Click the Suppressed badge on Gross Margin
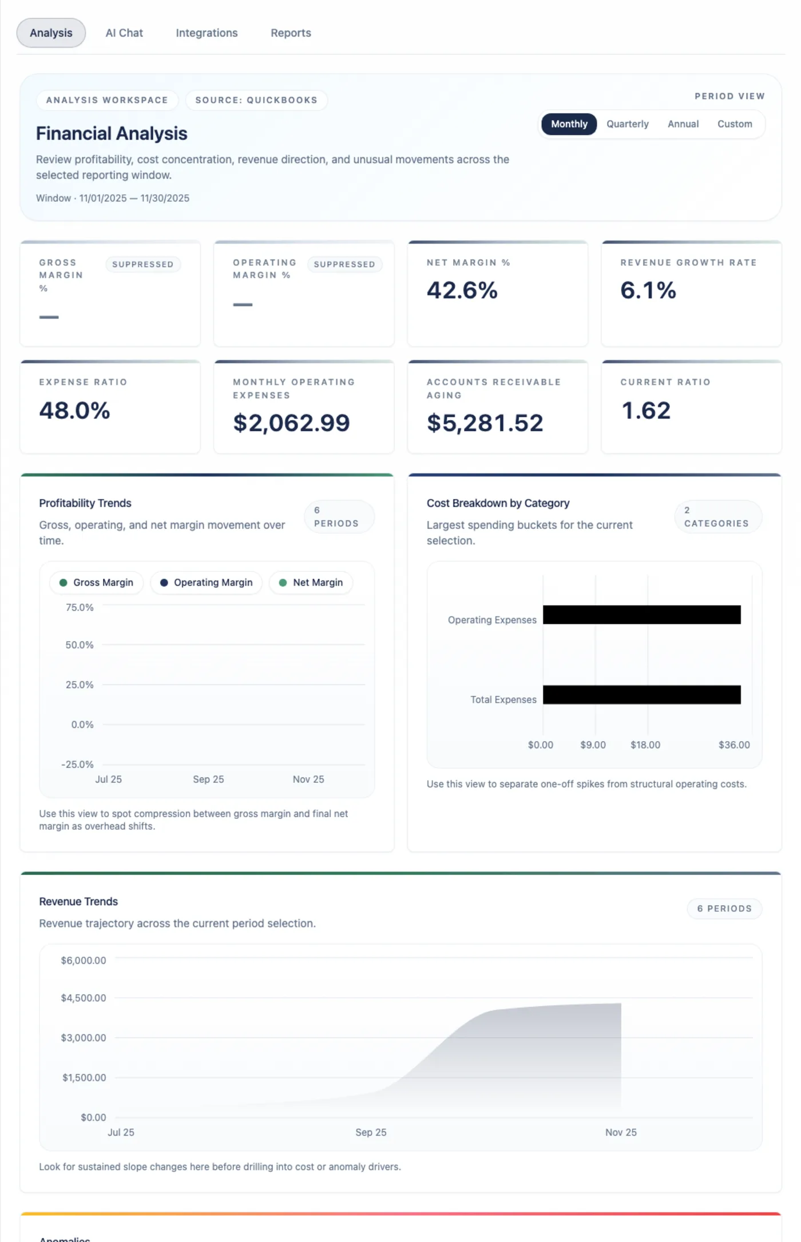 click(143, 264)
